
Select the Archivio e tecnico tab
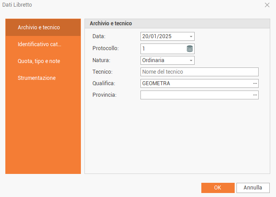(x=43, y=28)
